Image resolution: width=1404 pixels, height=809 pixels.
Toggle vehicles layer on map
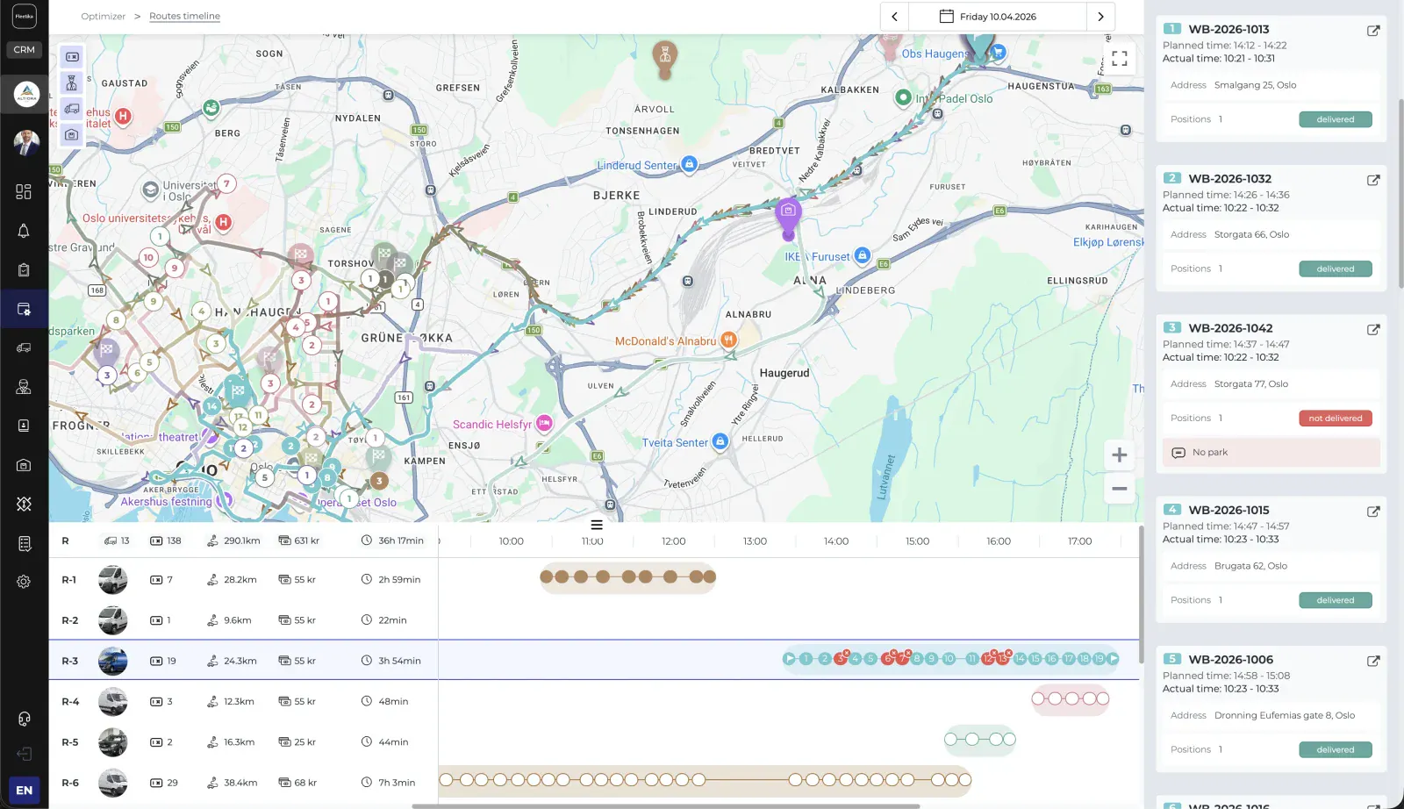pyautogui.click(x=72, y=109)
